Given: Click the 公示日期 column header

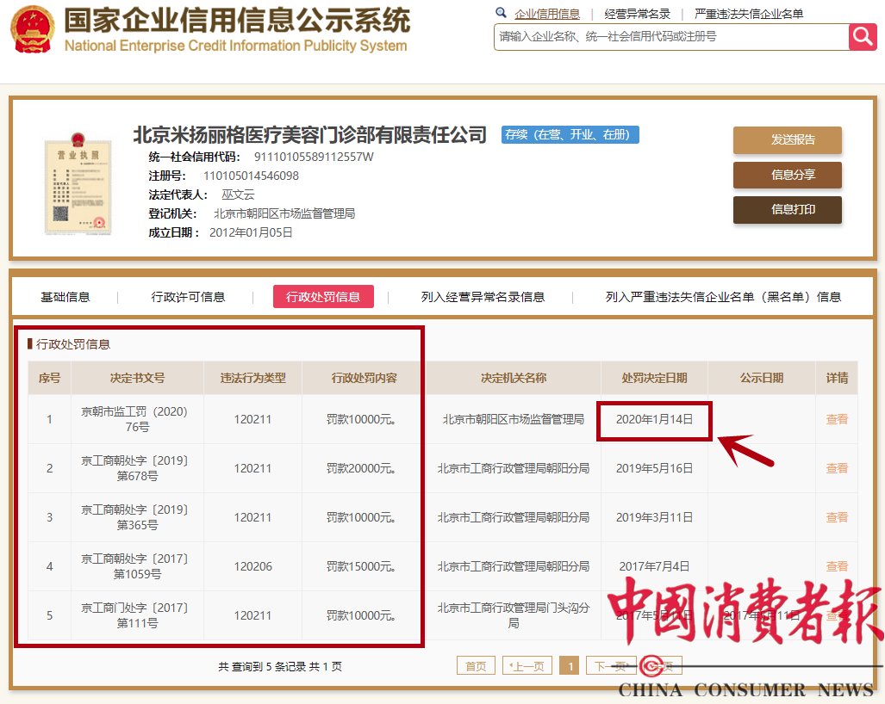Looking at the screenshot, I should (762, 378).
